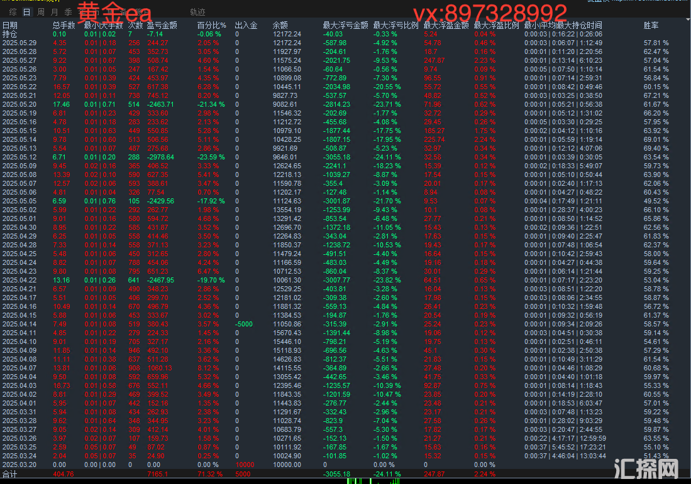This screenshot has height=484, width=691.
Task: Select the 日 daily tab
Action: point(27,12)
